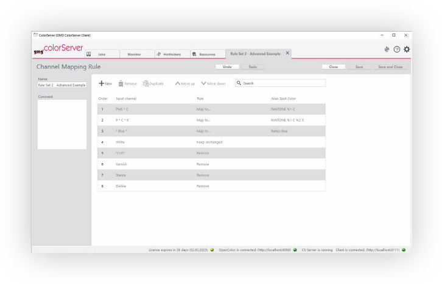Image resolution: width=442 pixels, height=284 pixels.
Task: Open help via question mark icon
Action: point(397,49)
